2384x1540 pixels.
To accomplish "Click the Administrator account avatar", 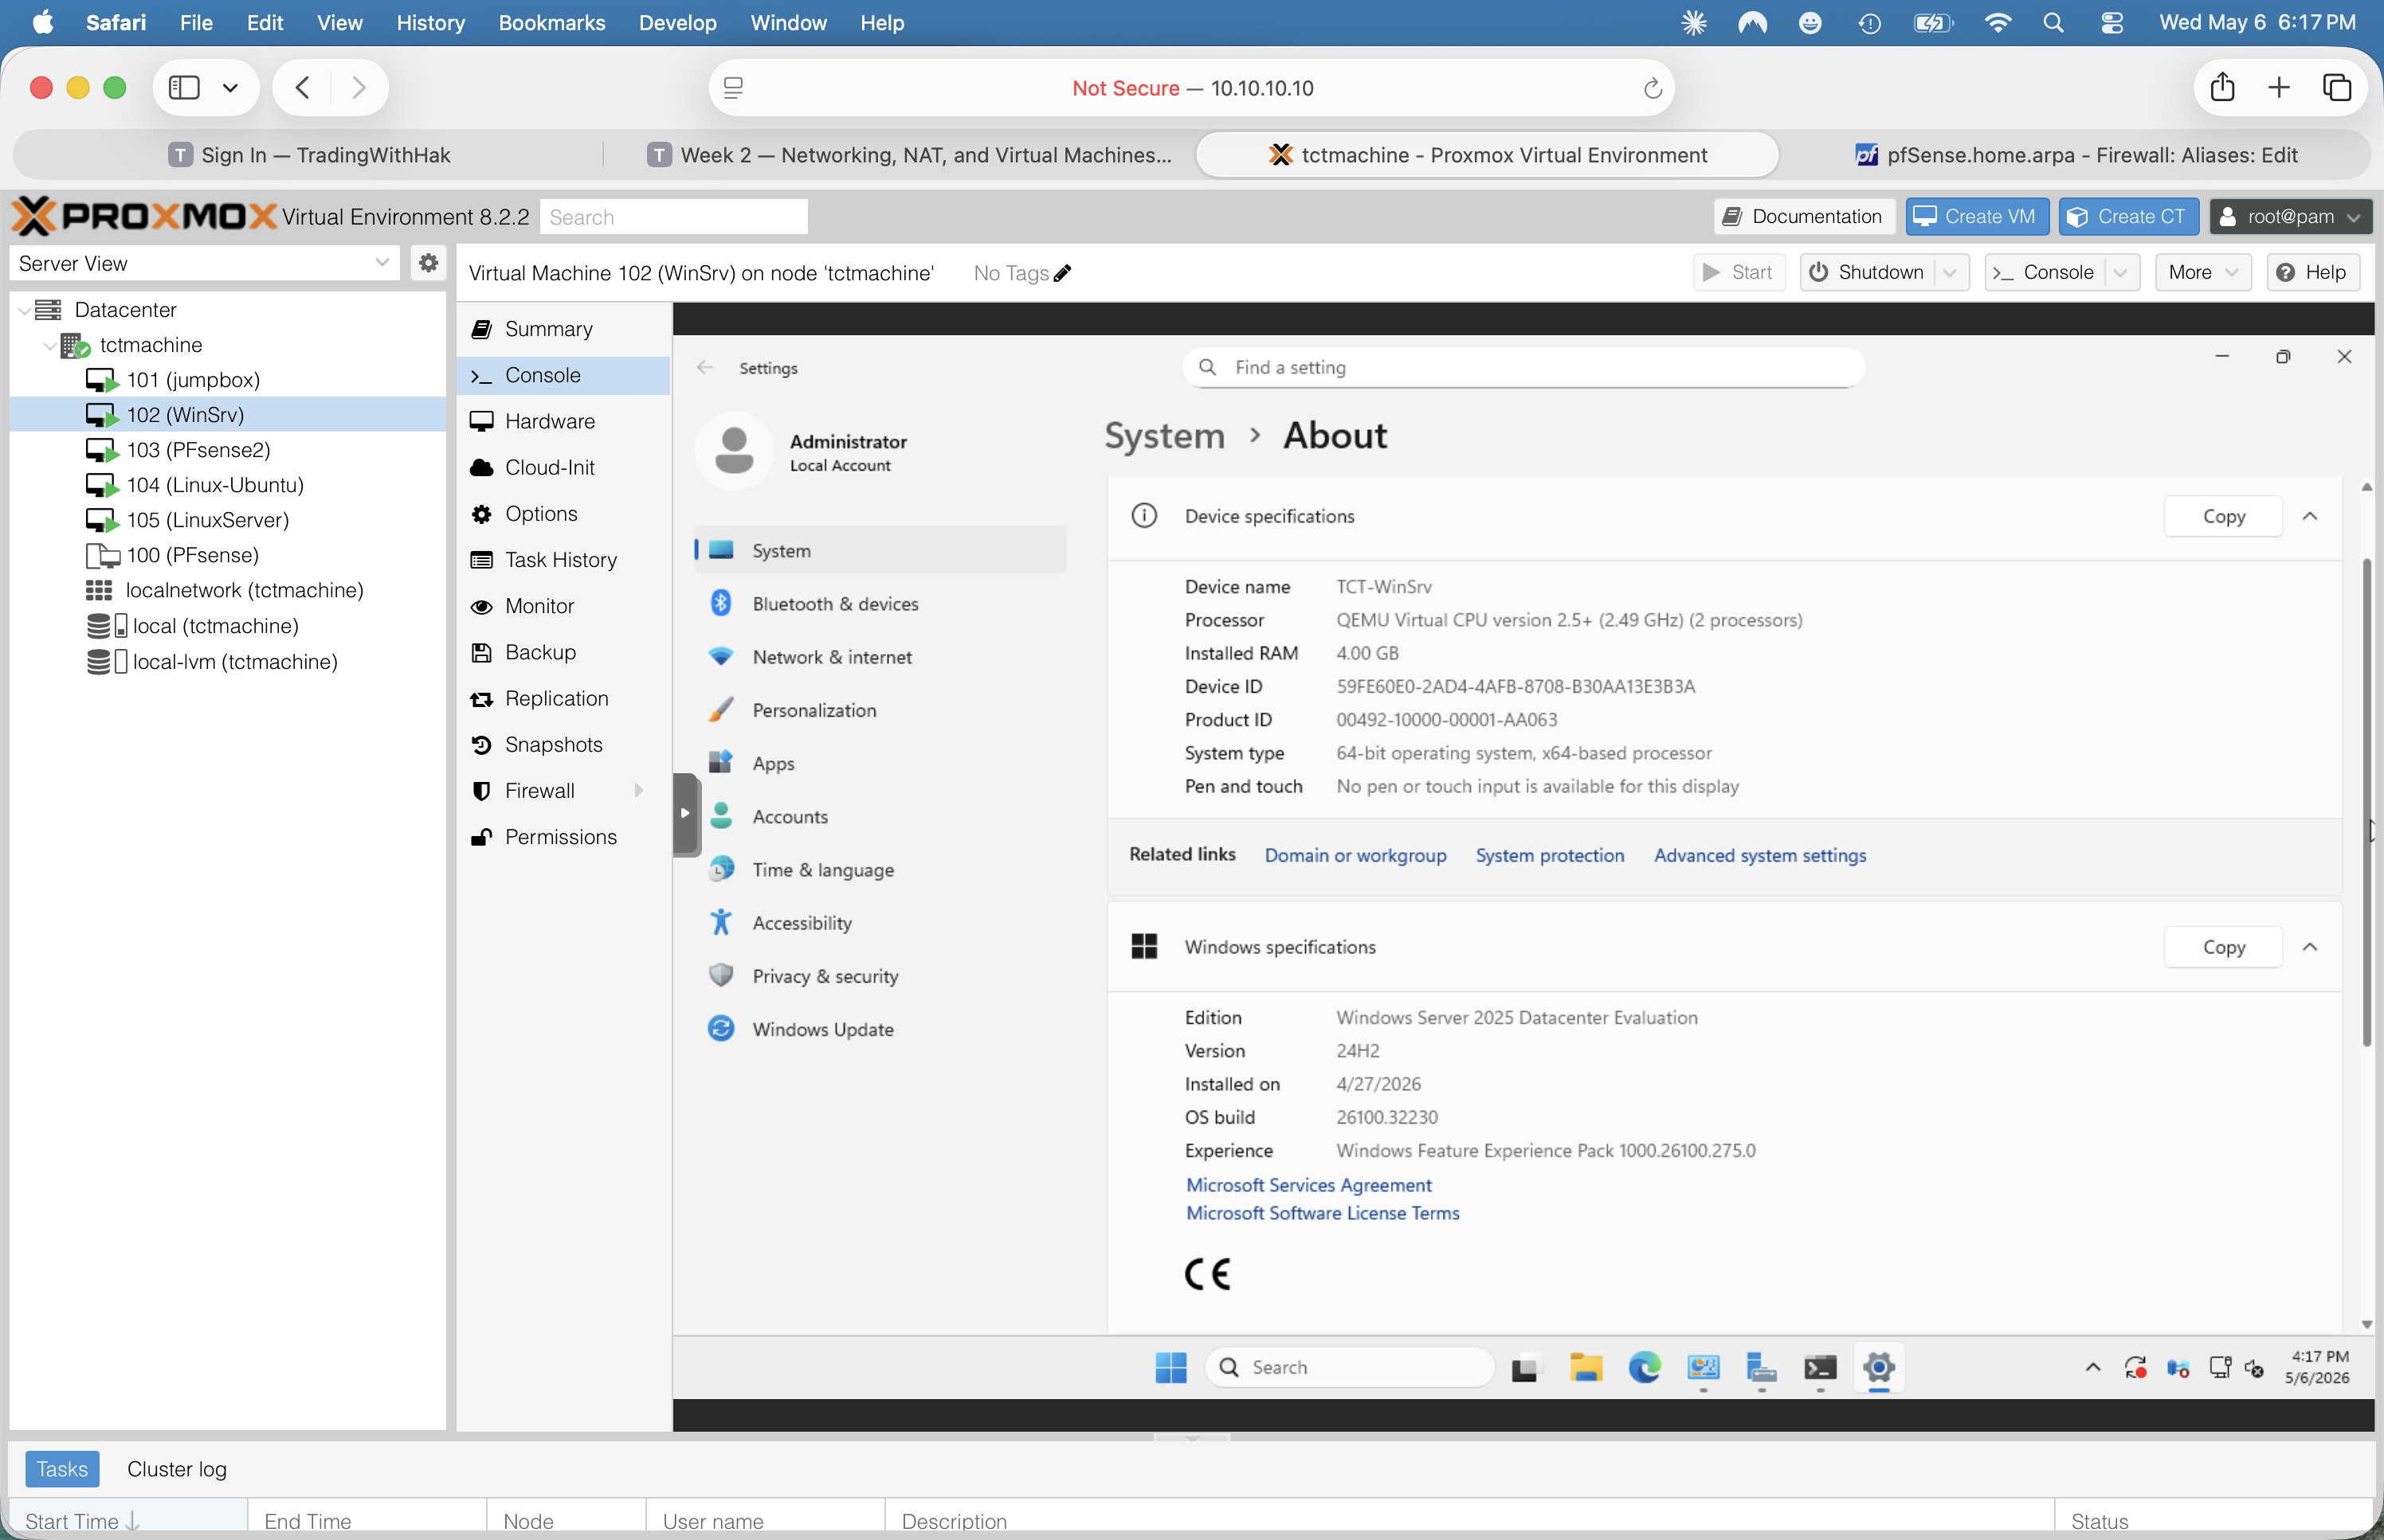I will 735,452.
